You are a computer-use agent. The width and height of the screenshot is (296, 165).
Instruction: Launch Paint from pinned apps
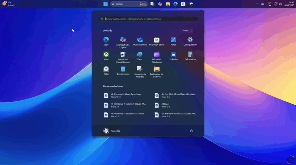[x=140, y=56]
